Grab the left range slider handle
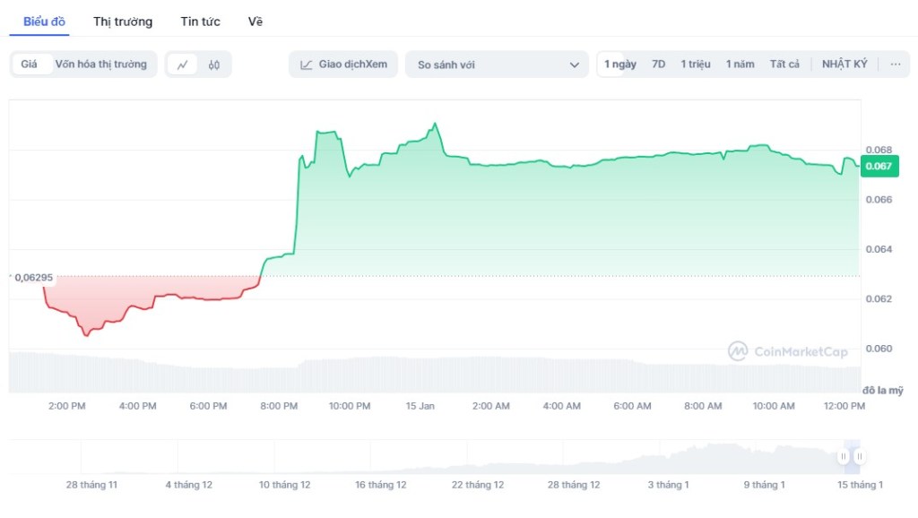This screenshot has height=518, width=918. (x=844, y=456)
